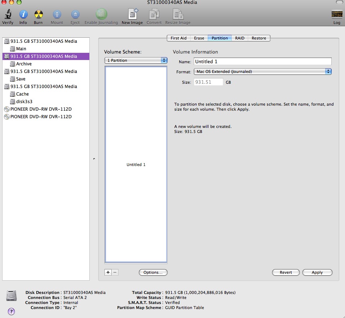Click the Verify microscope icon
Viewport: 345px width, 318px height.
click(x=8, y=15)
